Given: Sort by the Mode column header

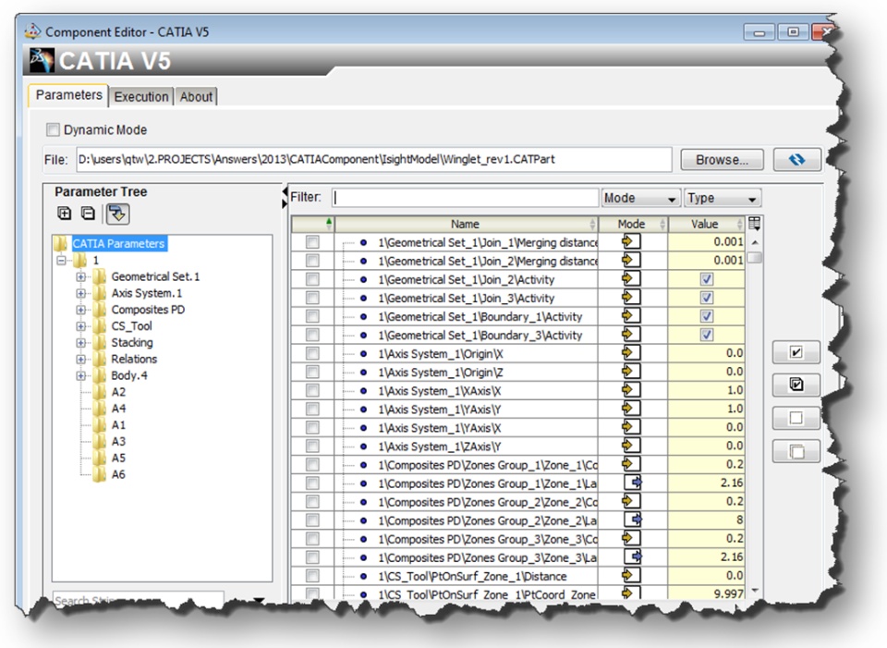Looking at the screenshot, I should tap(633, 224).
